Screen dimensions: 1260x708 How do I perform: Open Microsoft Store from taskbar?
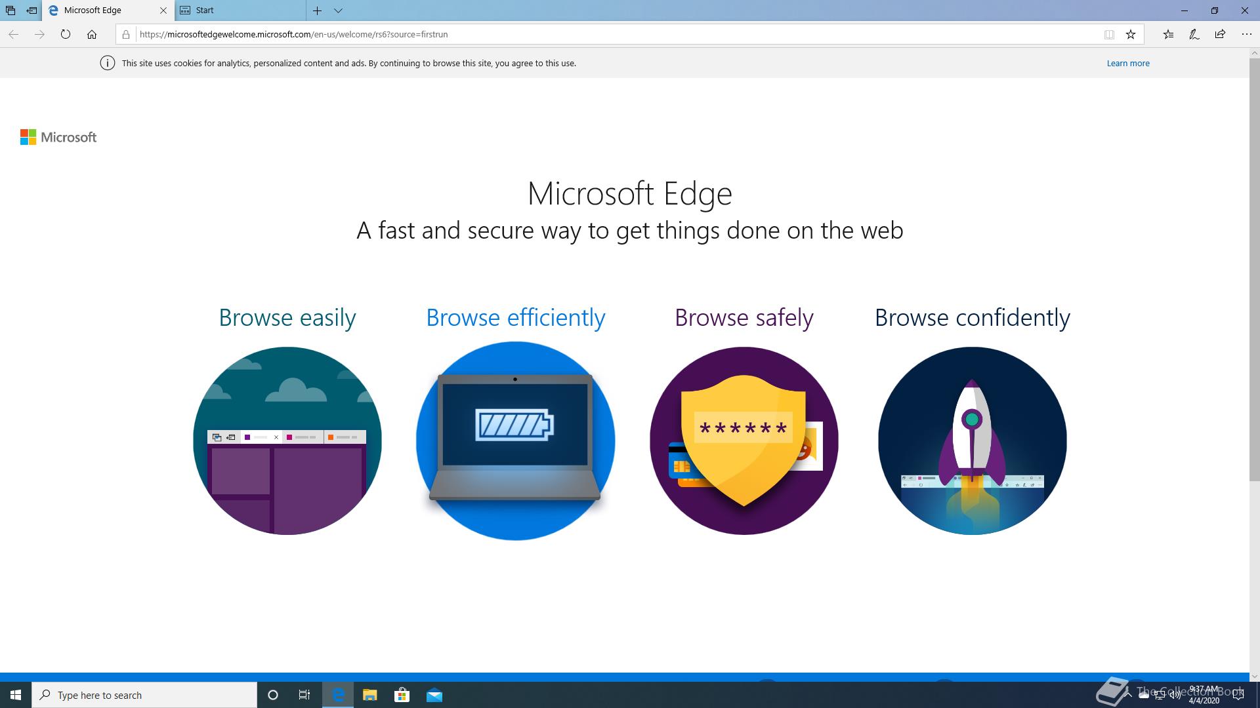[x=402, y=695]
